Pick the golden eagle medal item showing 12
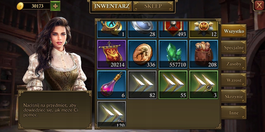 pos(204,29)
